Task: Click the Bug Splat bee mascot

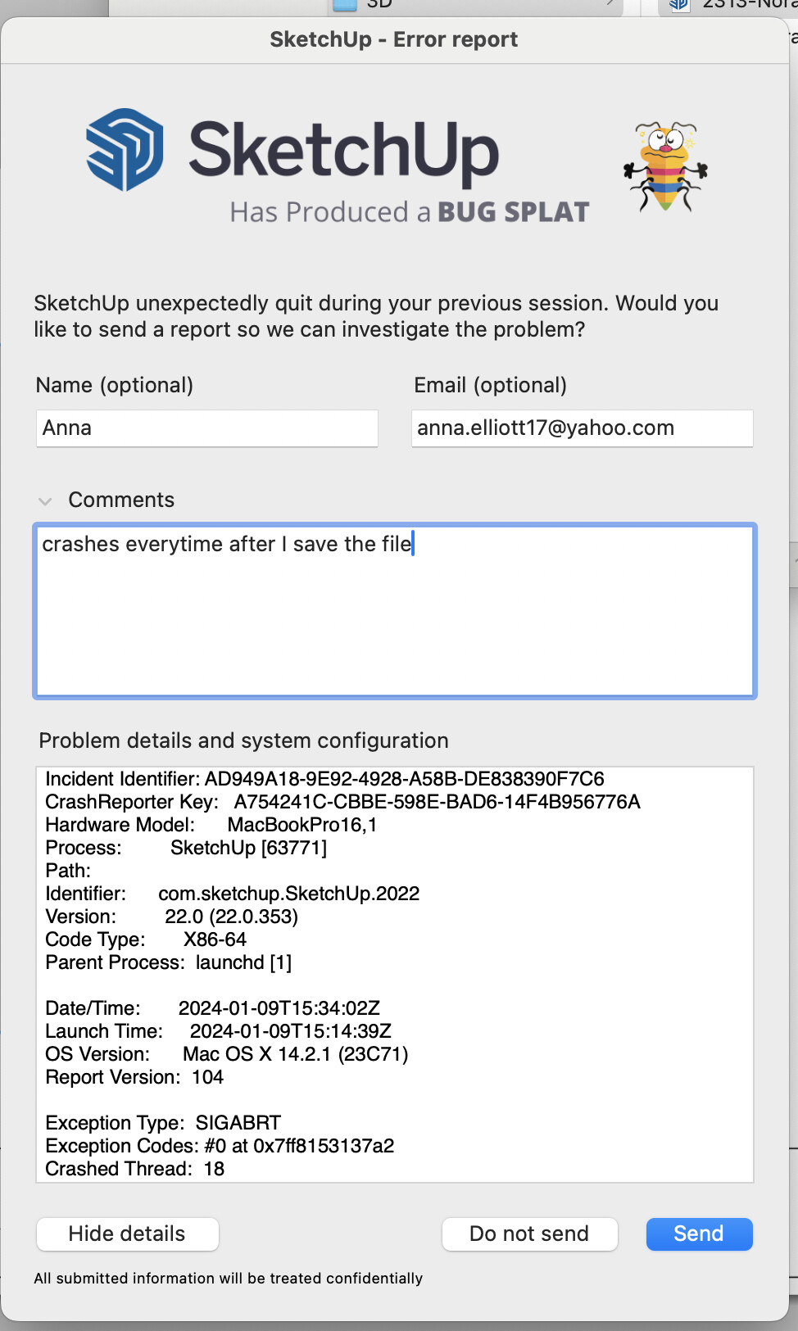Action: tap(666, 166)
